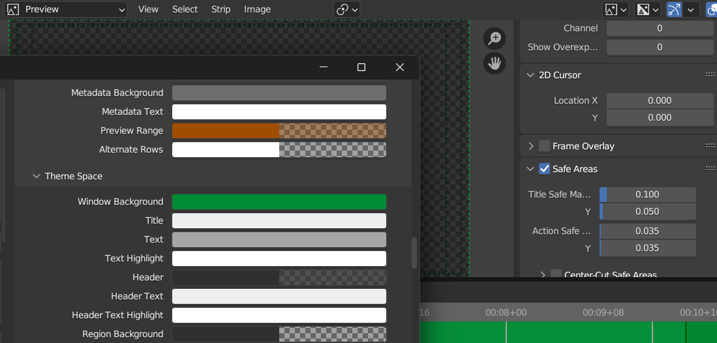Click the Region Background color swatch
The image size is (717, 343).
point(279,334)
